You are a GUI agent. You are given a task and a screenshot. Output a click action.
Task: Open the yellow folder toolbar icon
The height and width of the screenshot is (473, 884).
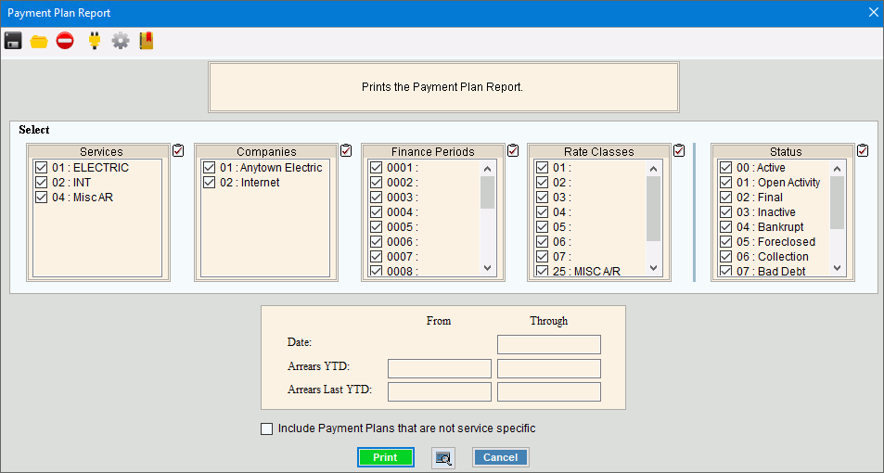[x=39, y=41]
